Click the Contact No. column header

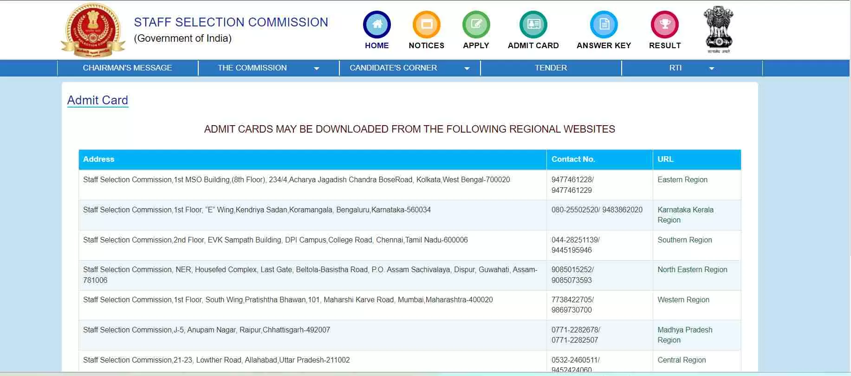[x=599, y=159]
